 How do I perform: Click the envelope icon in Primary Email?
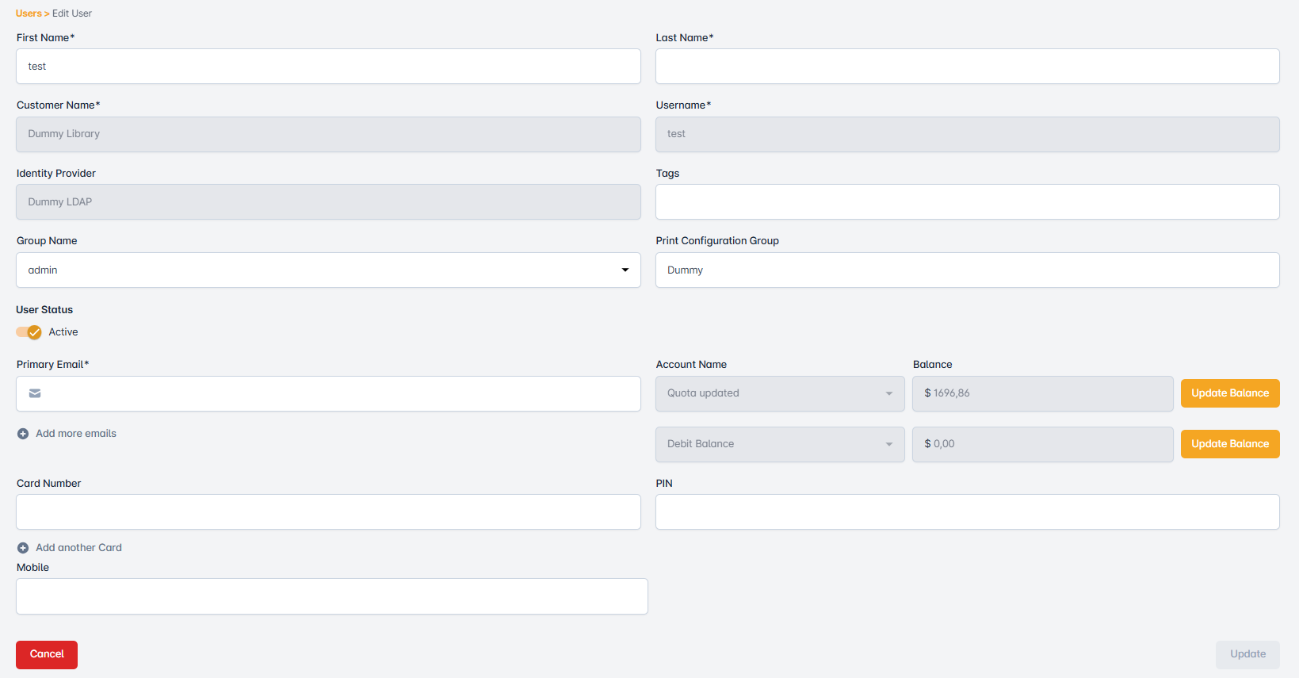35,393
